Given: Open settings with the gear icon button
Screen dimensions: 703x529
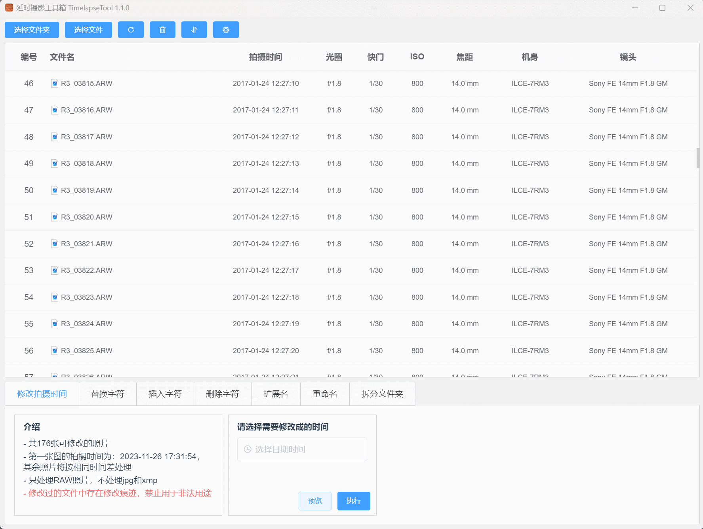Looking at the screenshot, I should point(226,30).
